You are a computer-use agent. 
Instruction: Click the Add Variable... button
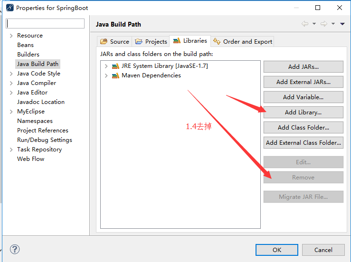click(304, 97)
